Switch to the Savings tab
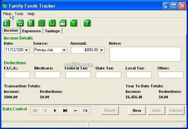 [53, 31]
